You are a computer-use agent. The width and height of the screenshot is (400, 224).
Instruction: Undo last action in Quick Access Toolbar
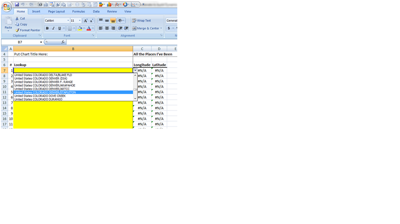coord(22,4)
